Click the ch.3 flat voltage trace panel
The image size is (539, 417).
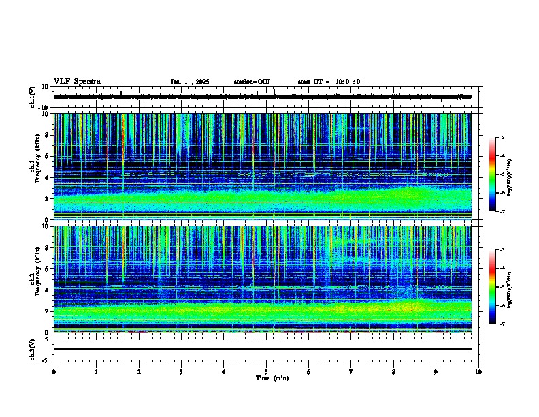pyautogui.click(x=266, y=350)
